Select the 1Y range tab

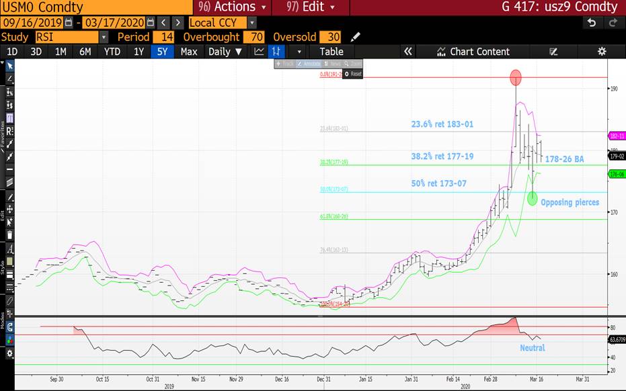(x=139, y=52)
